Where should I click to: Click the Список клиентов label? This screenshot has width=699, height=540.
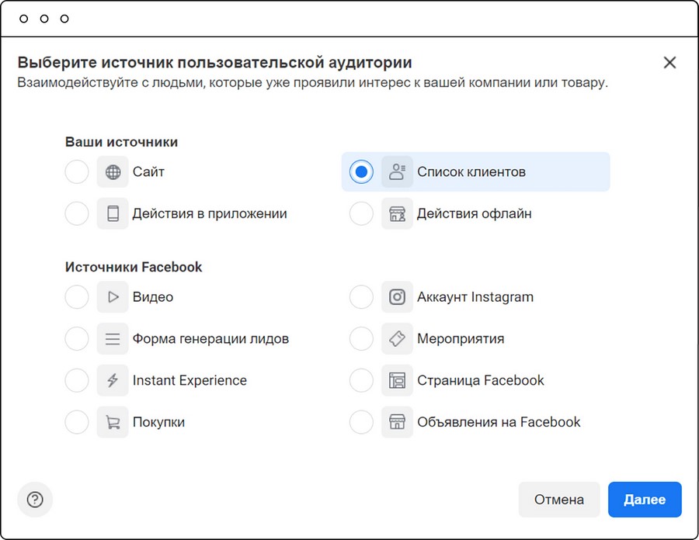(x=471, y=171)
